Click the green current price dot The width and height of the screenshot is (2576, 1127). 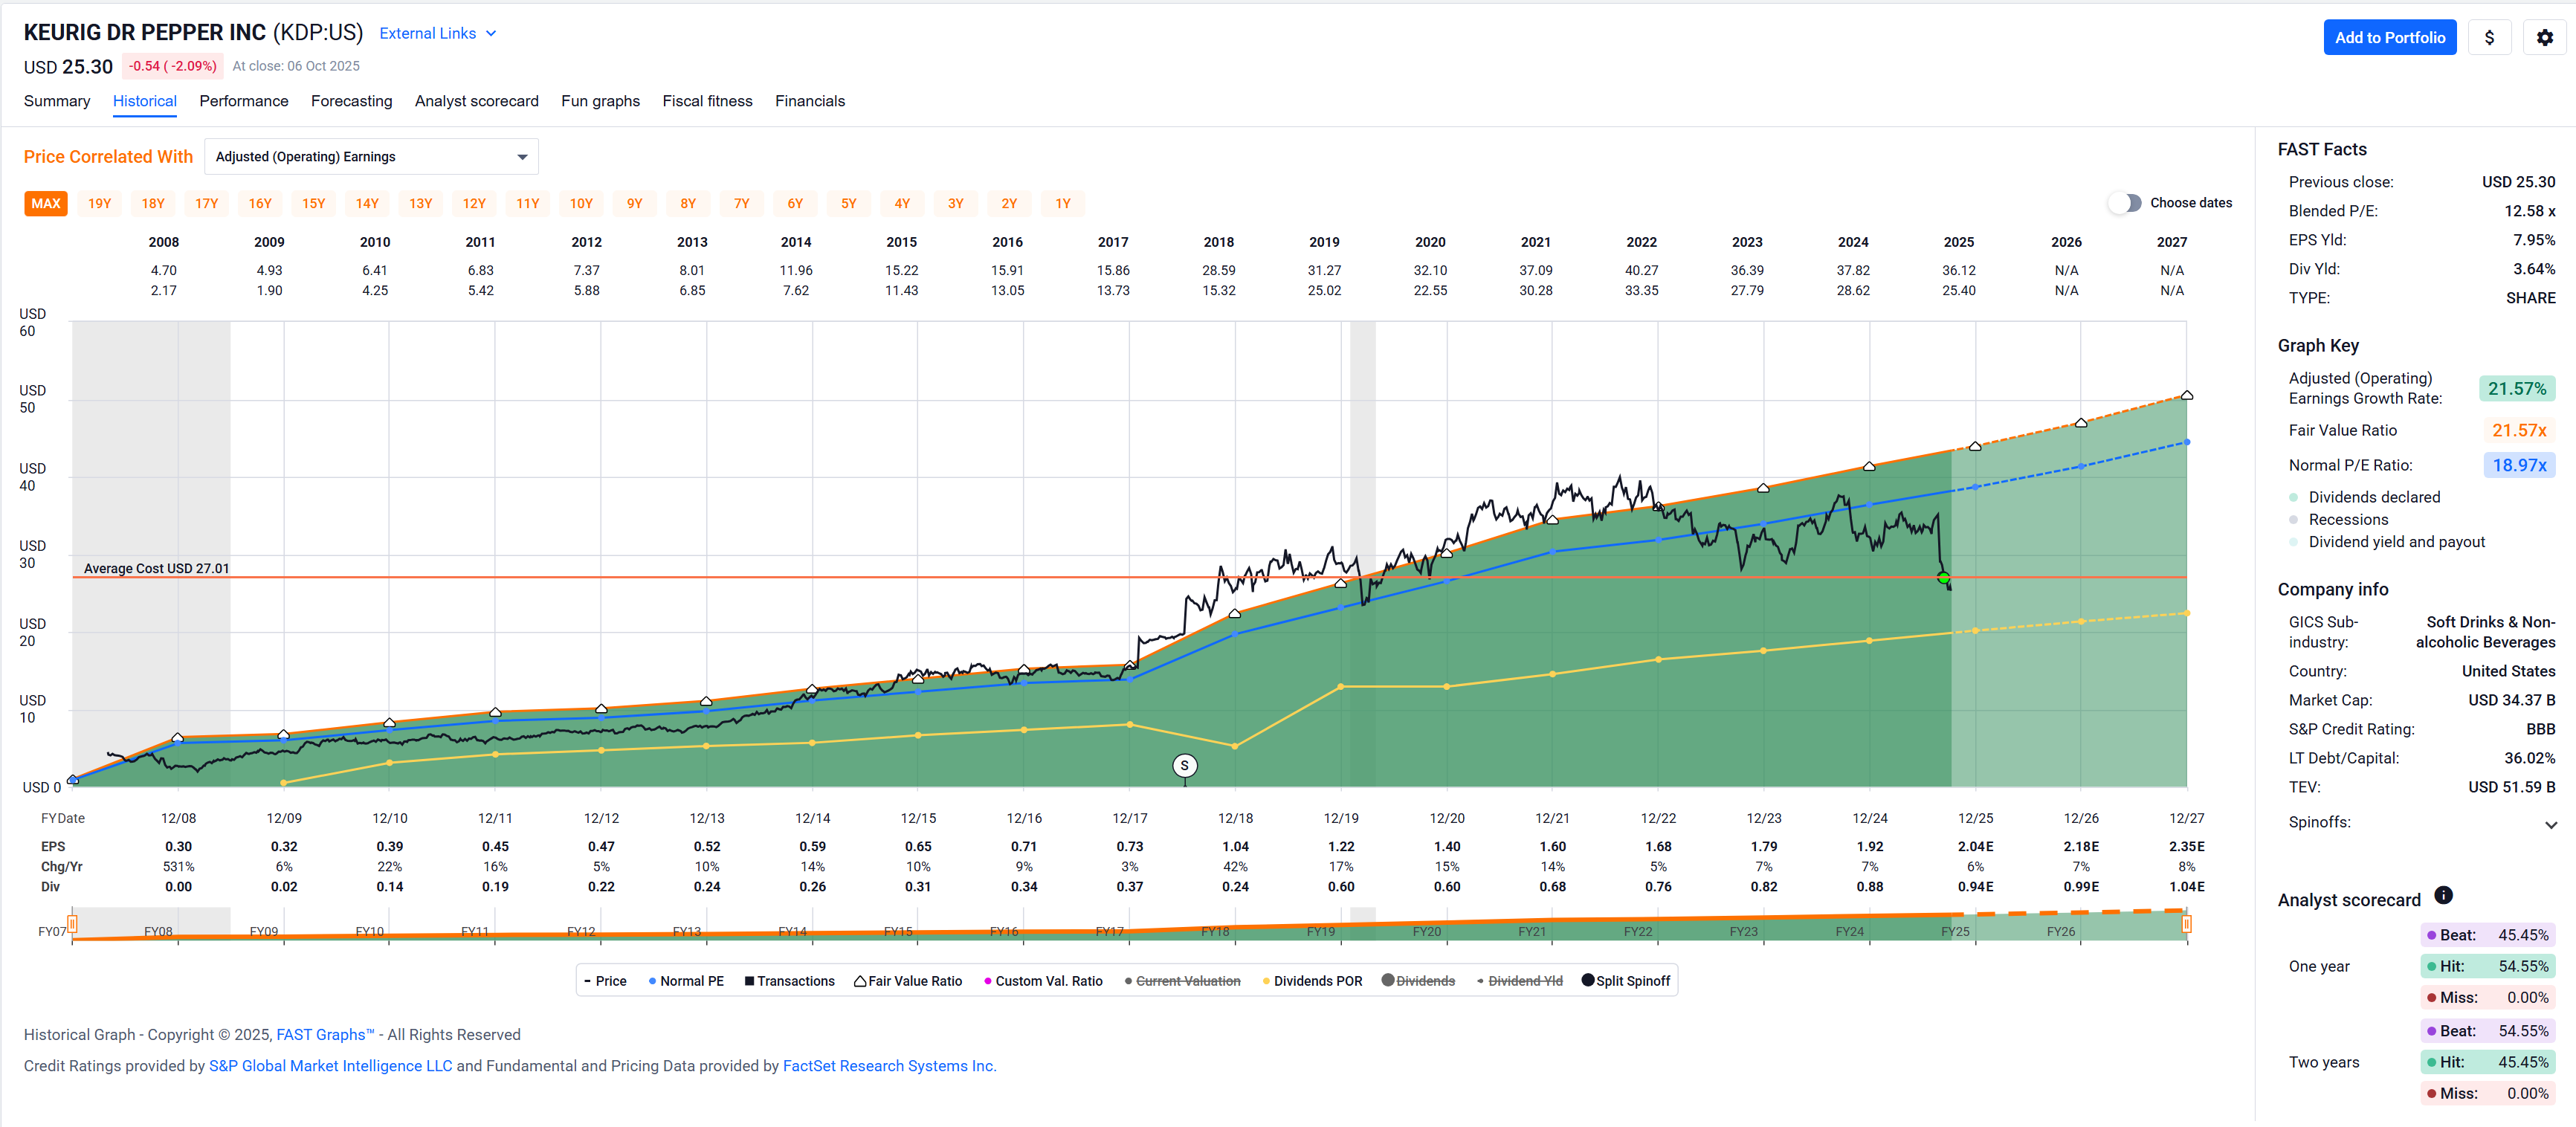tap(1943, 578)
